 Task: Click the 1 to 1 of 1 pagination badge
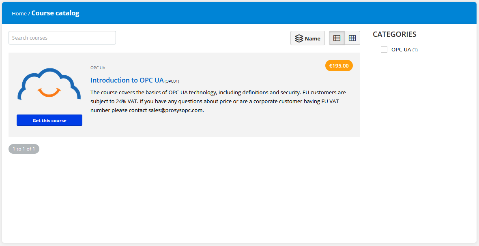tap(24, 149)
